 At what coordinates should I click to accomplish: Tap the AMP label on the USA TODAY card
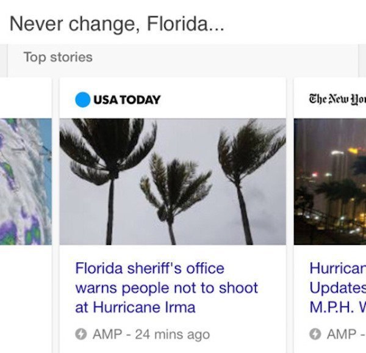tap(106, 335)
